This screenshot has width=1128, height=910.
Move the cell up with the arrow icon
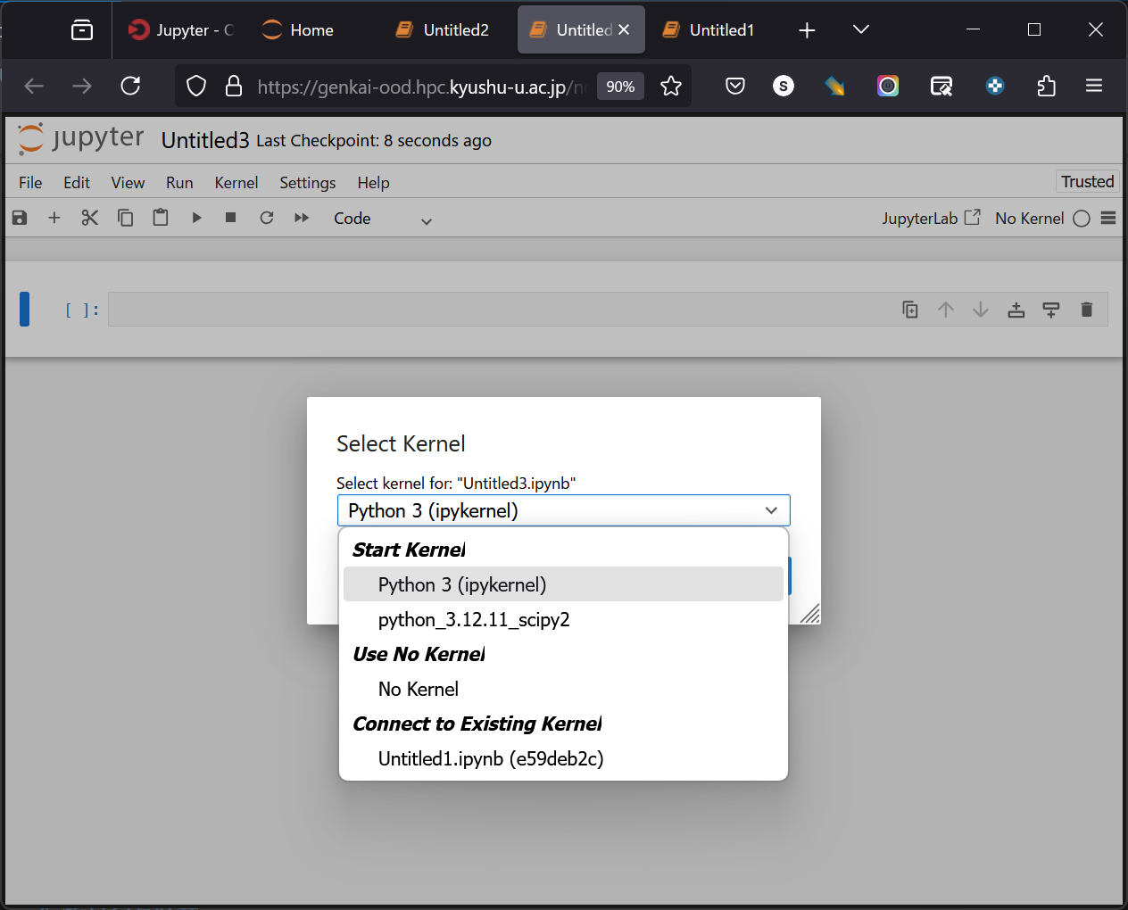[946, 310]
